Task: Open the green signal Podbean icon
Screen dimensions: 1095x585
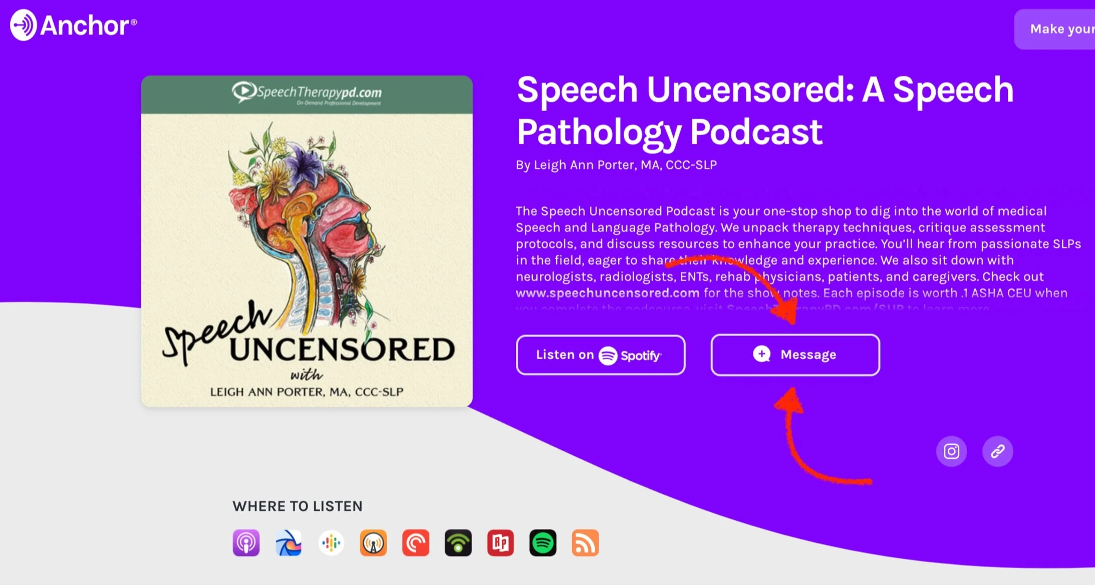Action: tap(458, 542)
